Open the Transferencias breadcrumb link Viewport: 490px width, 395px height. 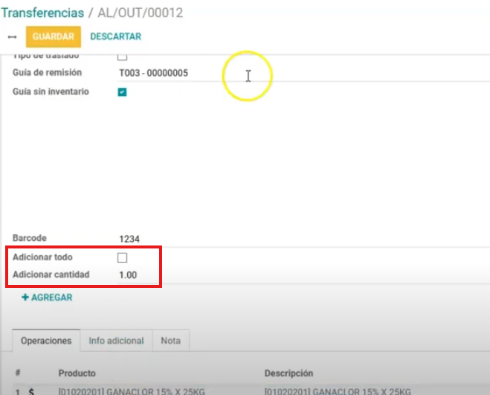click(42, 13)
